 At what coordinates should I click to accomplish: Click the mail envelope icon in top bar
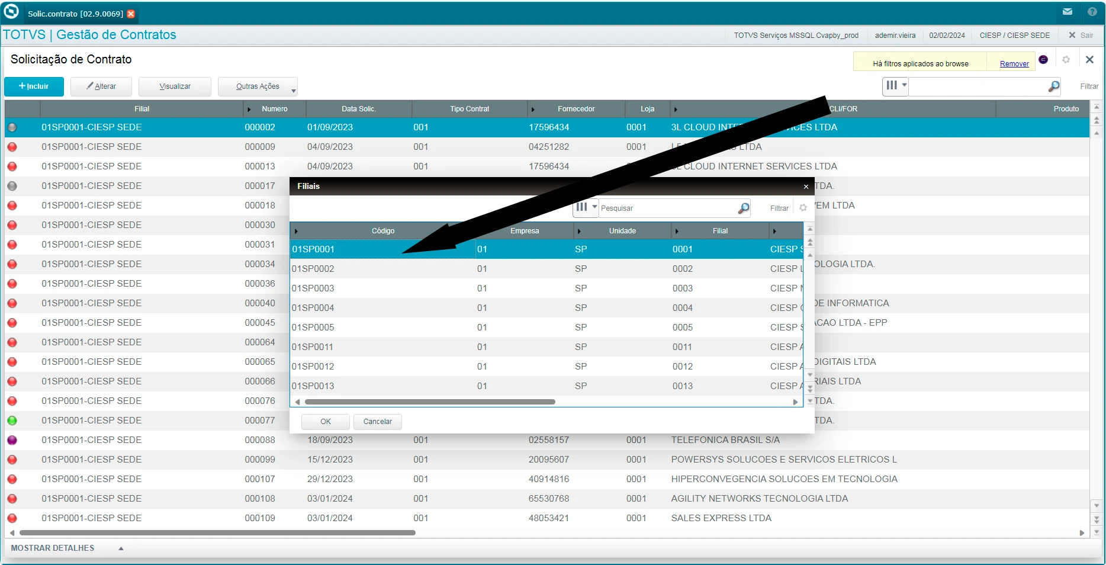pyautogui.click(x=1067, y=12)
